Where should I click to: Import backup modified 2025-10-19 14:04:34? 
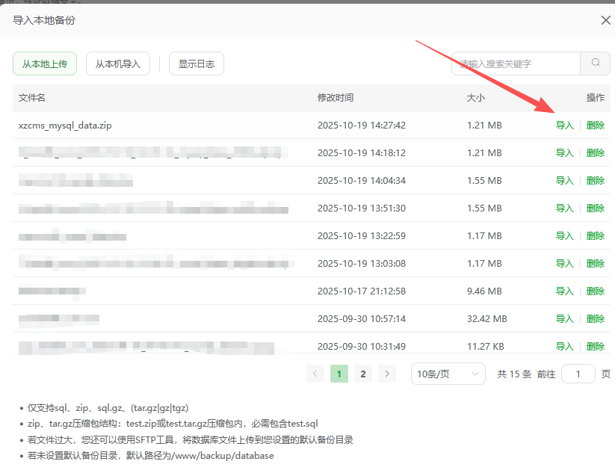(564, 181)
